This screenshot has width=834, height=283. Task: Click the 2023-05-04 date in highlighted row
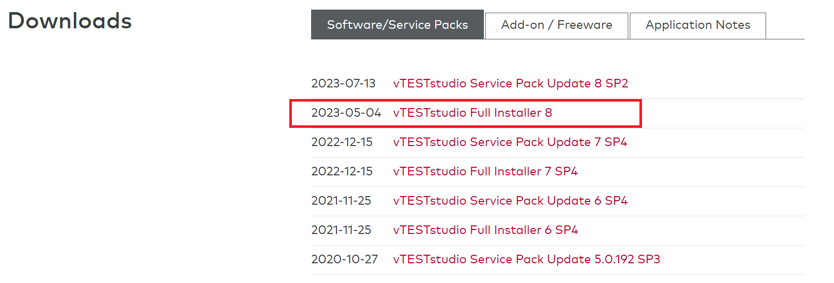(346, 113)
